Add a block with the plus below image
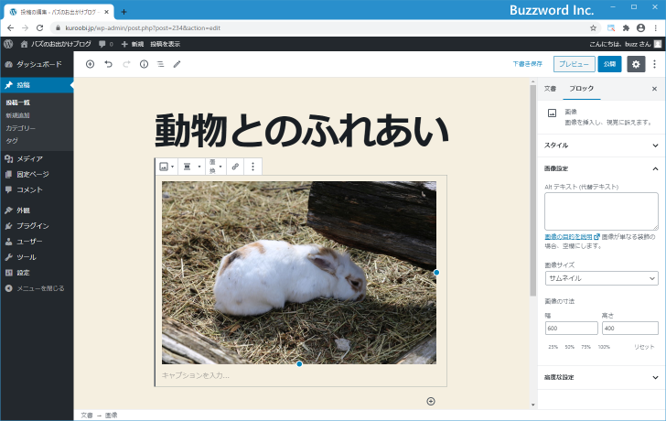Image resolution: width=666 pixels, height=421 pixels. [x=431, y=401]
